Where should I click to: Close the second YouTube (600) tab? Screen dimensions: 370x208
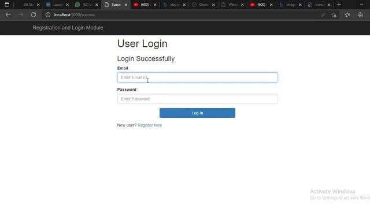pos(271,5)
